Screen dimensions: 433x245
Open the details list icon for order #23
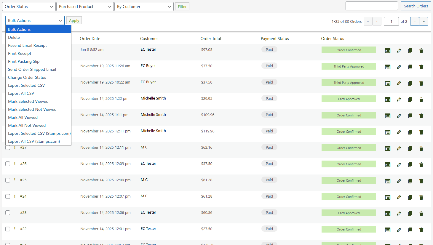point(387,214)
